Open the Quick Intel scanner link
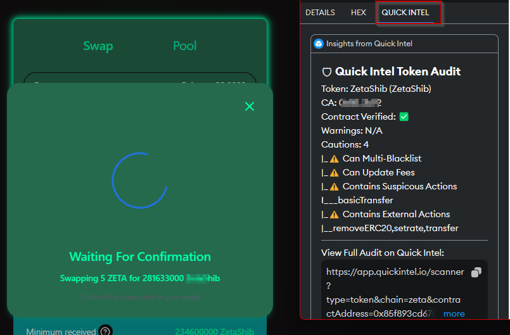The height and width of the screenshot is (335, 510). [395, 293]
